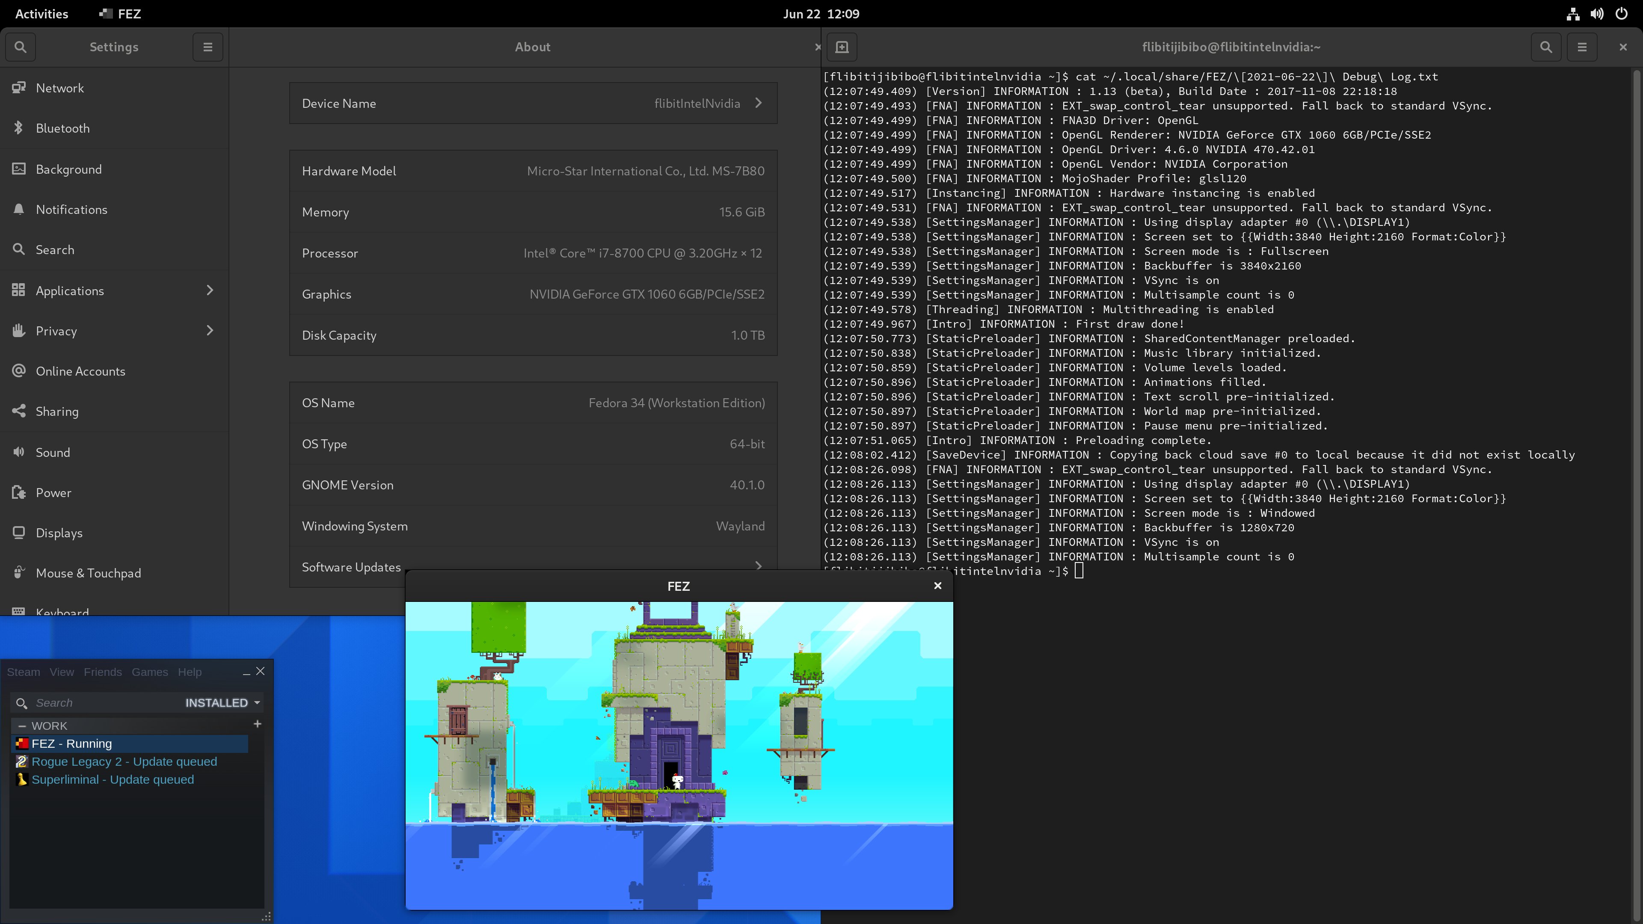Viewport: 1643px width, 924px height.
Task: Open Bluetooth settings panel
Action: tap(114, 128)
